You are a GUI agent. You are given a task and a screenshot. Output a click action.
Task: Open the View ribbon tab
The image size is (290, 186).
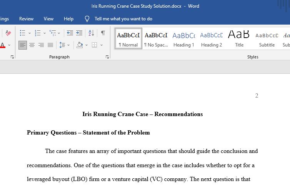[48, 19]
